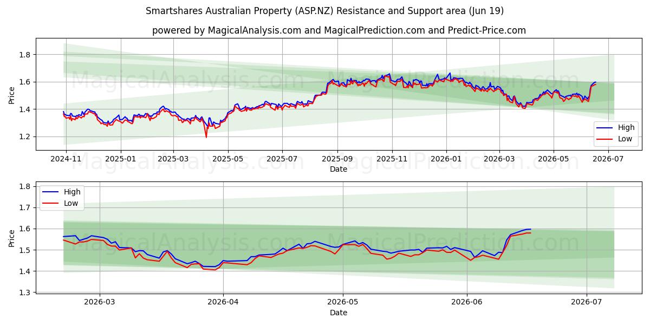Screen dimensions: 650x325
Task: Click the '2026-06' date tick on lower chart
Action: [x=467, y=303]
